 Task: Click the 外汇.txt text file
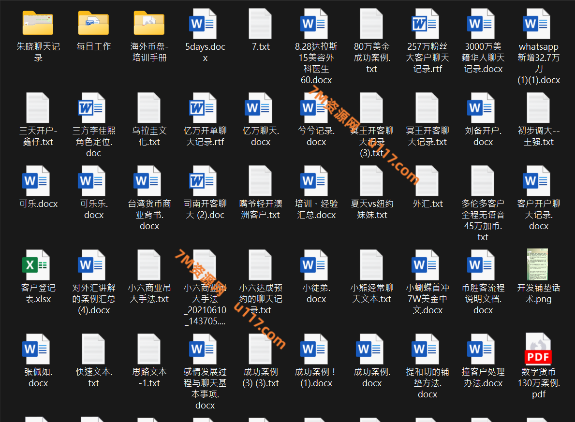(x=427, y=181)
